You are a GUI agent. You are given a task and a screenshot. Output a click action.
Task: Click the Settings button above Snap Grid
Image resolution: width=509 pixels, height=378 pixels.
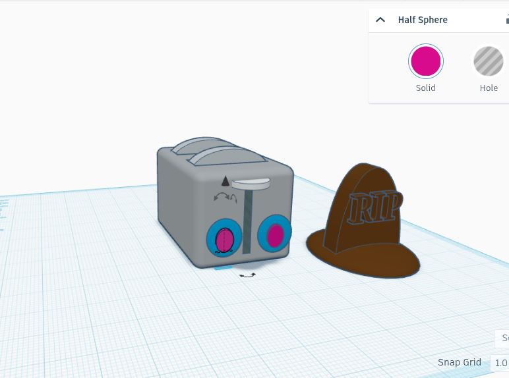(502, 338)
